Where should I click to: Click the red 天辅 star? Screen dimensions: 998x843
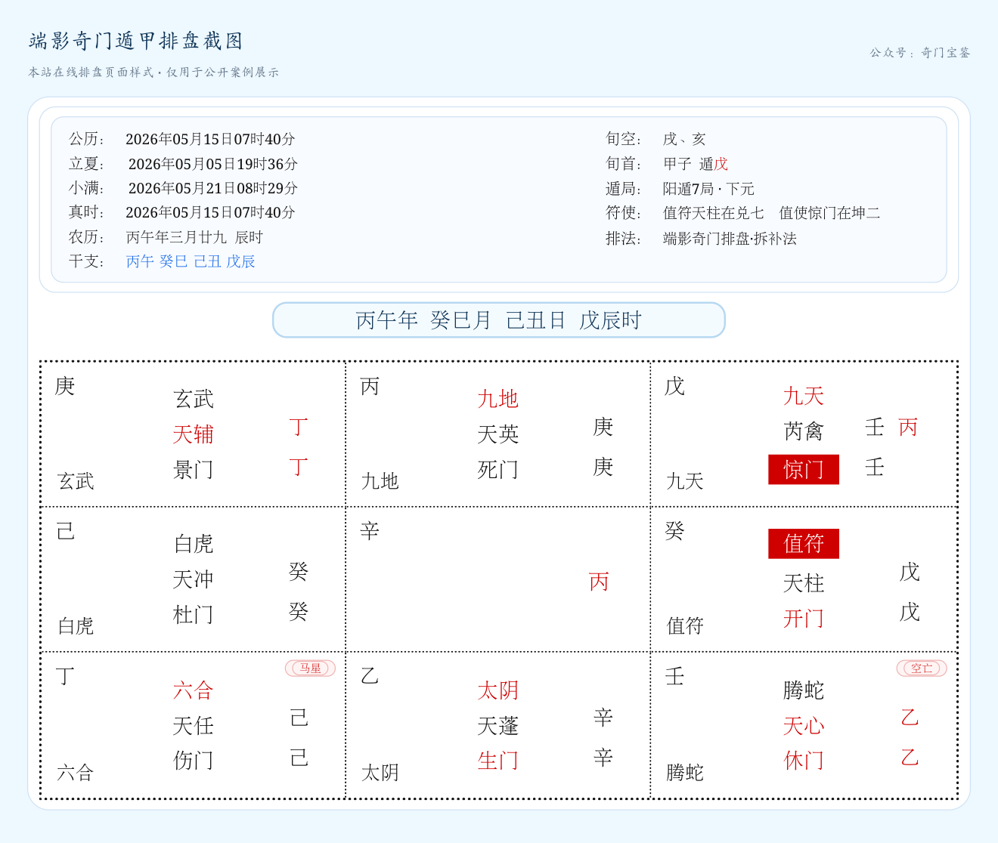194,434
